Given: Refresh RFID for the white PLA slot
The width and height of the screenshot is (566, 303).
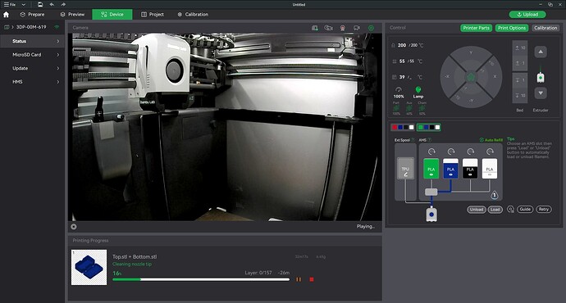Looking at the screenshot, I should 490,151.
